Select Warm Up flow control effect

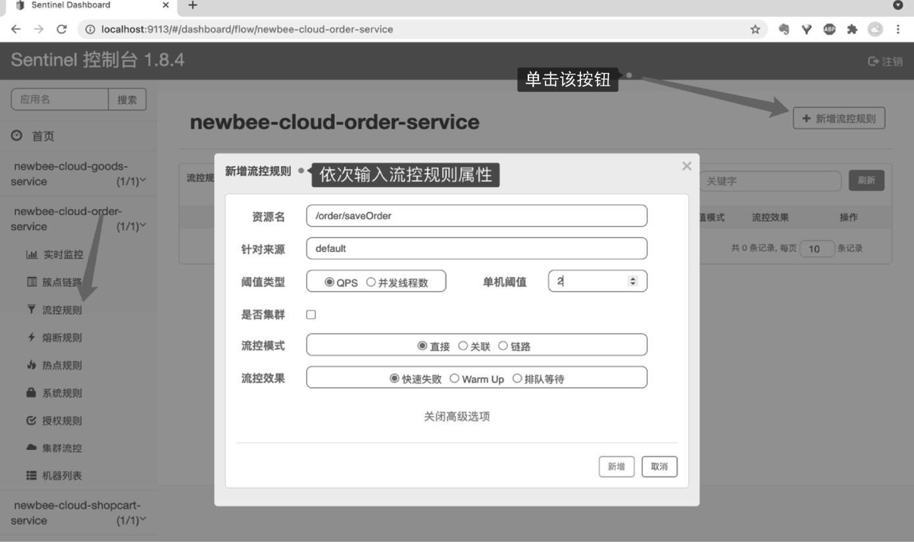click(455, 378)
